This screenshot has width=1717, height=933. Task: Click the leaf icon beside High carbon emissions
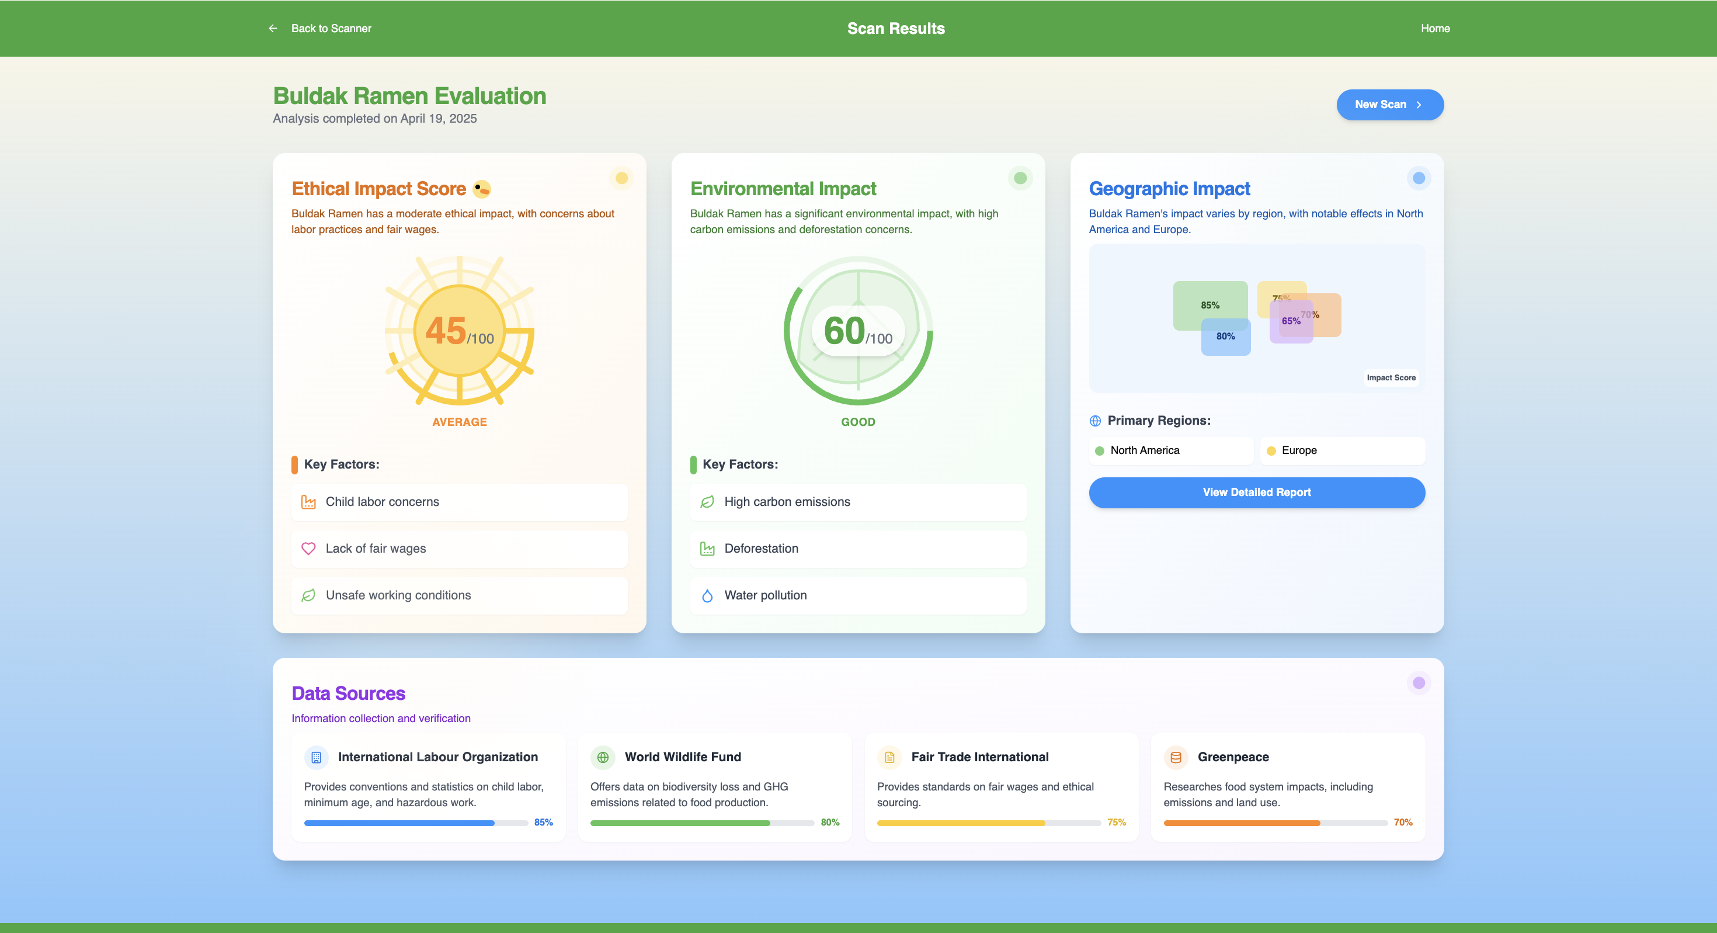[x=707, y=502]
